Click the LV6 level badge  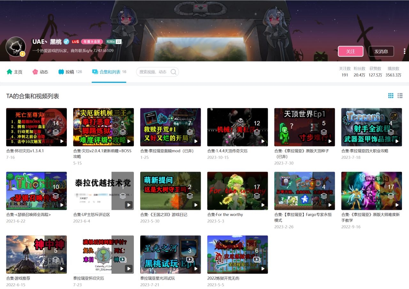[x=75, y=42]
